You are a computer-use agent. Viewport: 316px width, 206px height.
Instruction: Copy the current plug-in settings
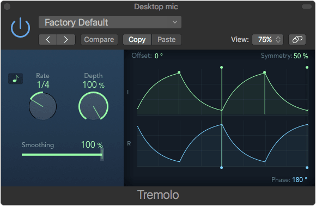tap(137, 39)
